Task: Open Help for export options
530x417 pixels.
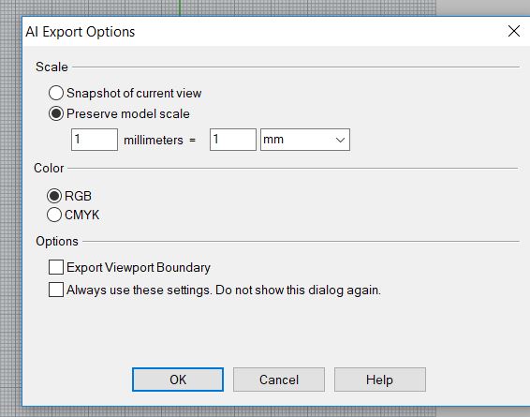Action: point(380,380)
